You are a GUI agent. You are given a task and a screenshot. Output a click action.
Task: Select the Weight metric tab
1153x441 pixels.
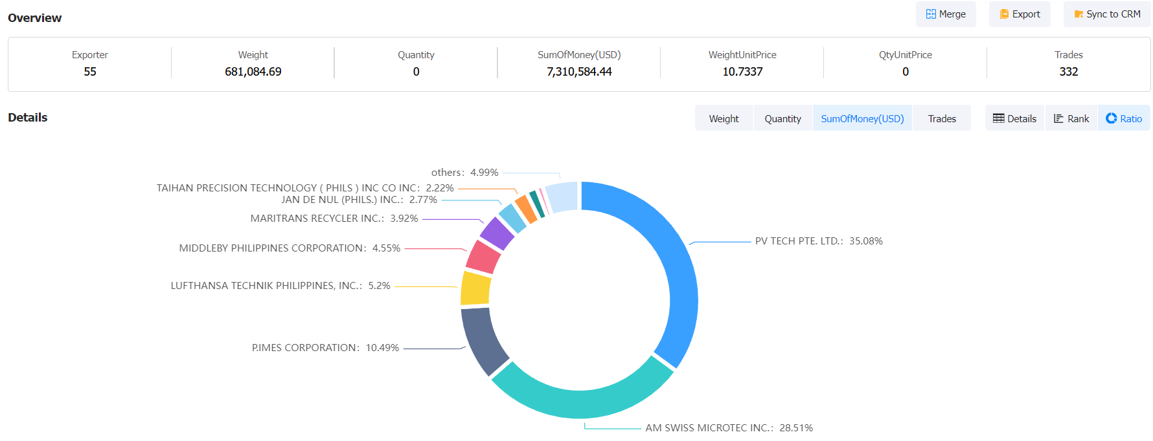click(724, 118)
